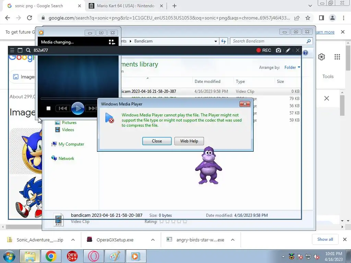Click Bandicam magnifier search icon
The height and width of the screenshot is (263, 351).
[x=28, y=50]
